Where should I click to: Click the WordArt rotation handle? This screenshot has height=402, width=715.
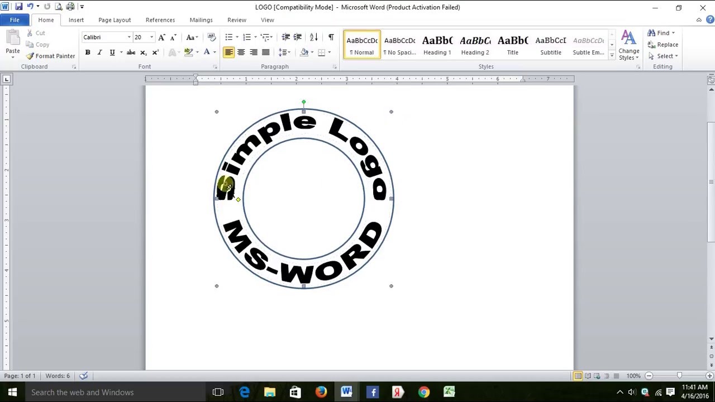click(x=303, y=102)
